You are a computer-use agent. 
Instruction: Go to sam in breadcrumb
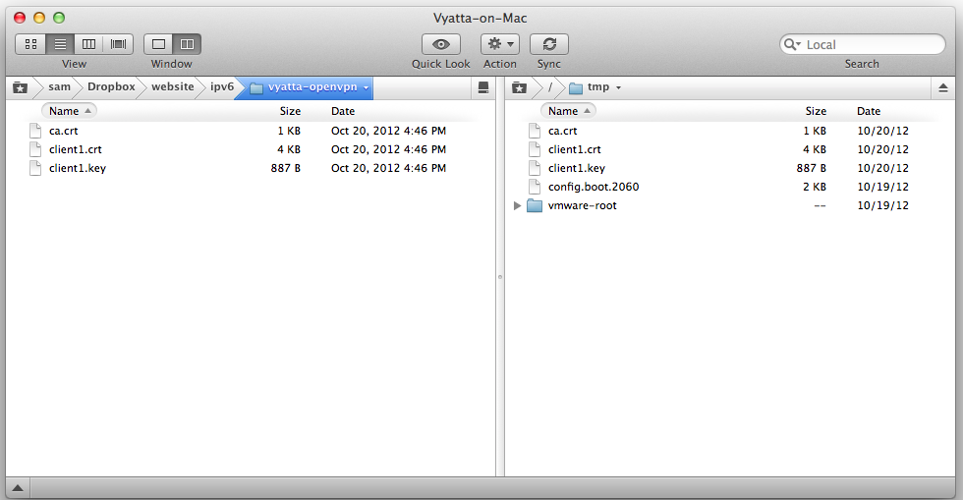(x=60, y=87)
